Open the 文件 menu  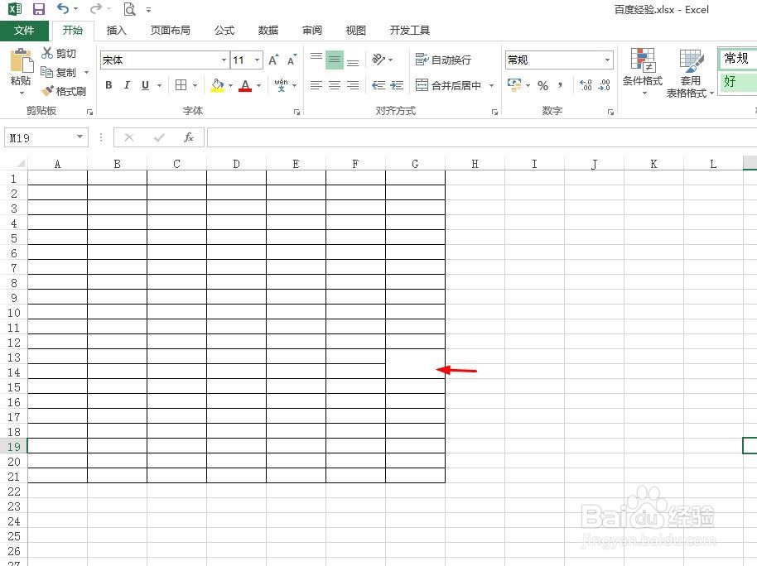[x=24, y=30]
